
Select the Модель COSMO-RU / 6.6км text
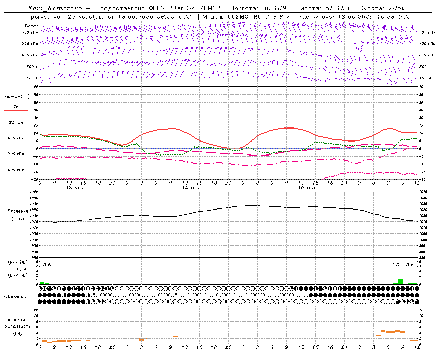246,17
